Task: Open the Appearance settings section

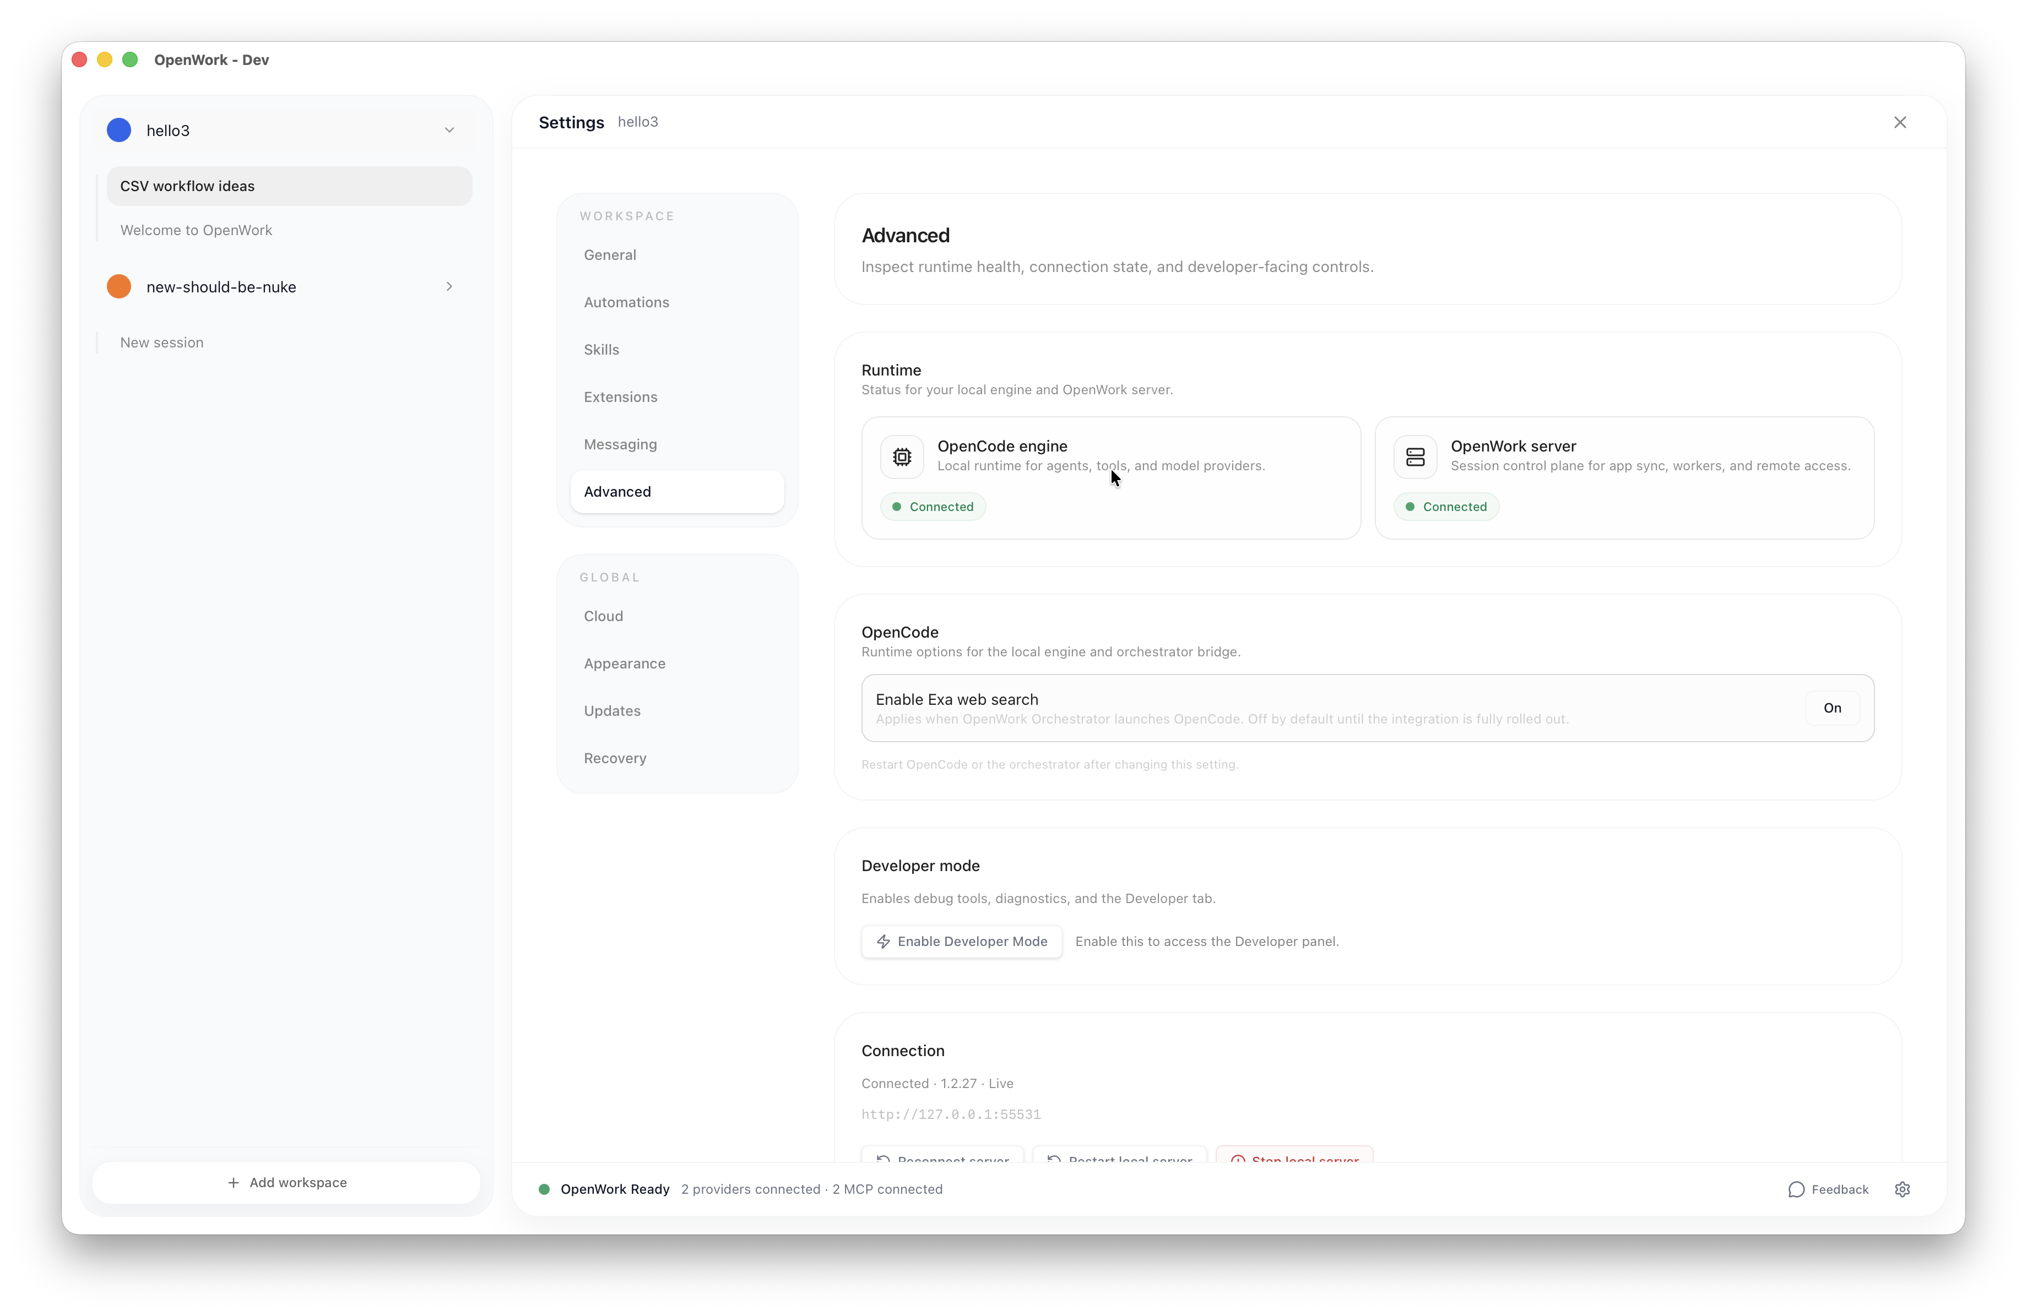Action: [624, 663]
